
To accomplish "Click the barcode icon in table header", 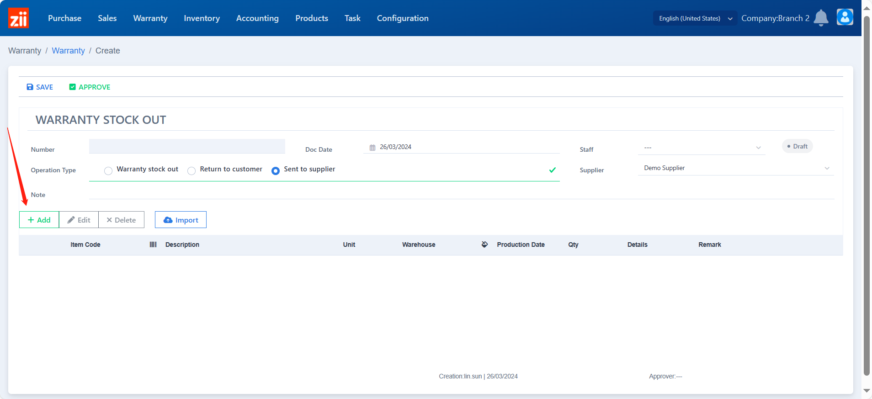I will [153, 245].
